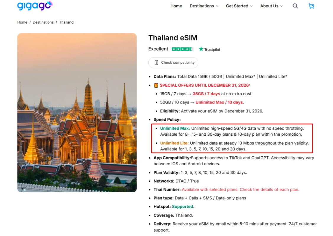
Task: Click the green 'Supported.' hotspot text
Action: [x=183, y=206]
